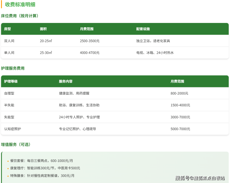Click the 5000-7000元 fee for 认知症照护
This screenshot has height=183, width=230.
(x=180, y=129)
